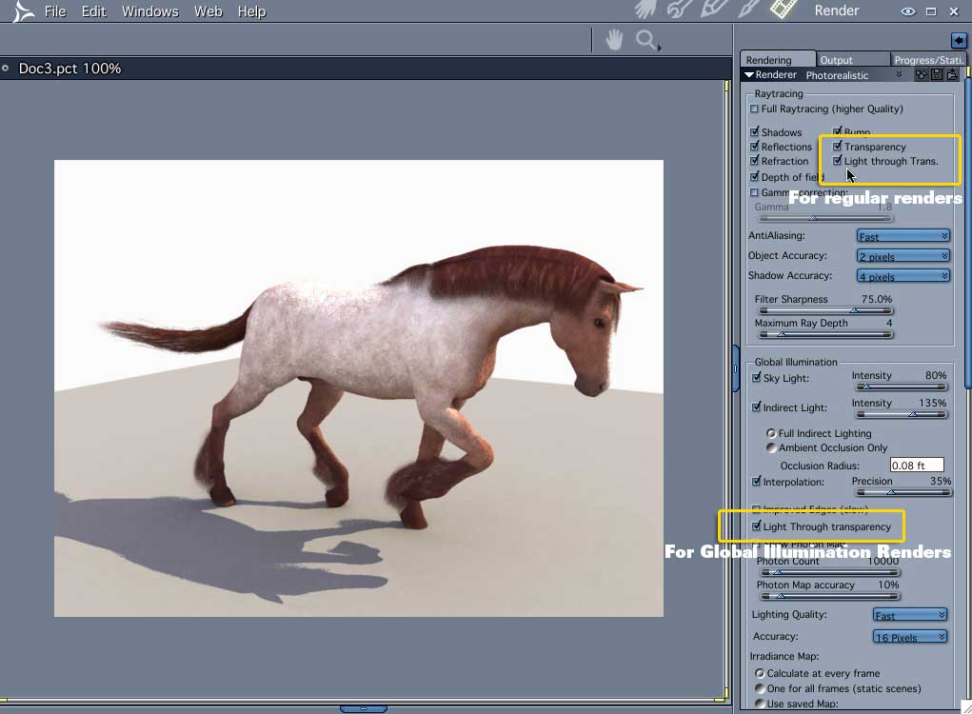The image size is (972, 714).
Task: Switch to the Output tab
Action: pos(836,60)
